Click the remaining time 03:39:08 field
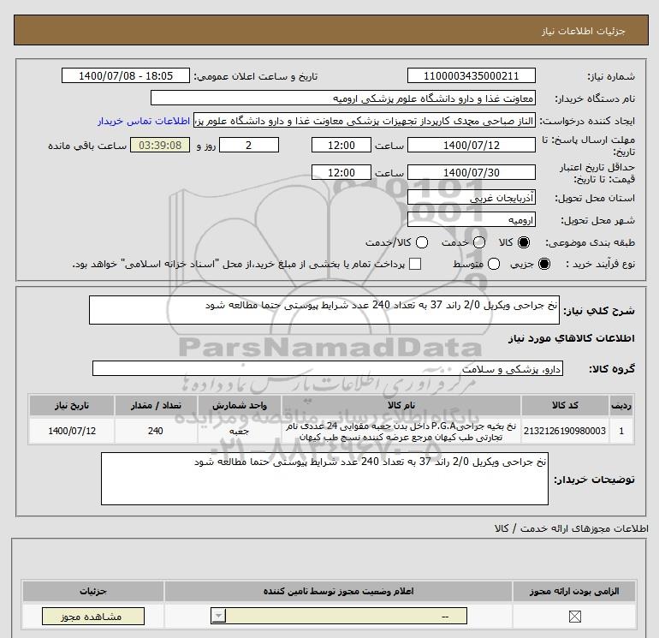 tap(160, 145)
